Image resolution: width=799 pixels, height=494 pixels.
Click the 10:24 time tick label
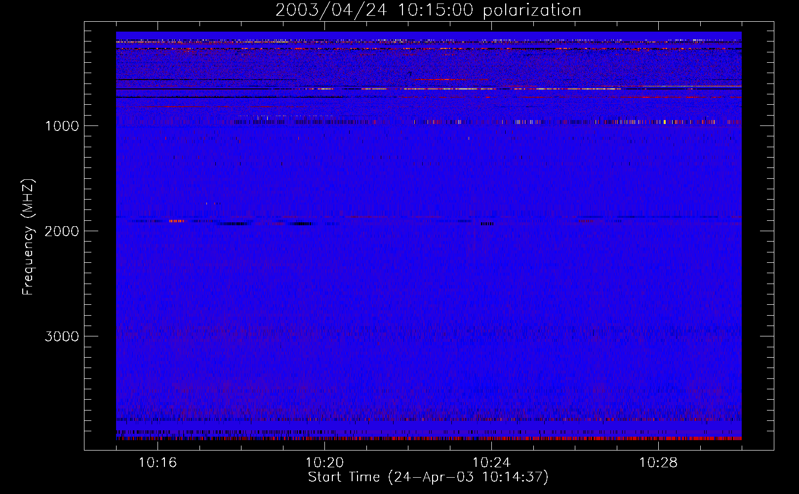pyautogui.click(x=491, y=463)
